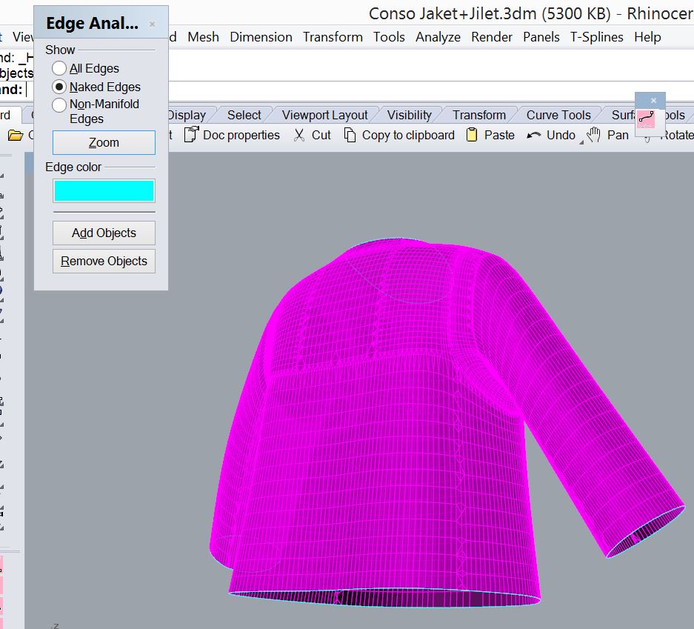
Task: Click the Copy to clipboard icon
Action: click(x=350, y=135)
